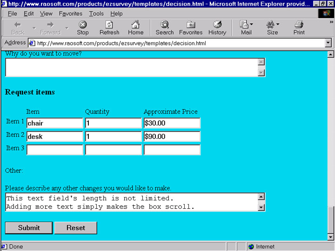Image resolution: width=335 pixels, height=251 pixels.
Task: Click the 'Approximate Price' column header
Action: pyautogui.click(x=170, y=112)
